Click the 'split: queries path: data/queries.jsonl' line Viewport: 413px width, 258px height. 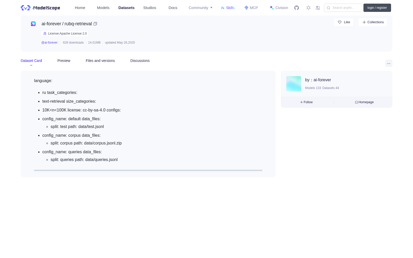[84, 160]
